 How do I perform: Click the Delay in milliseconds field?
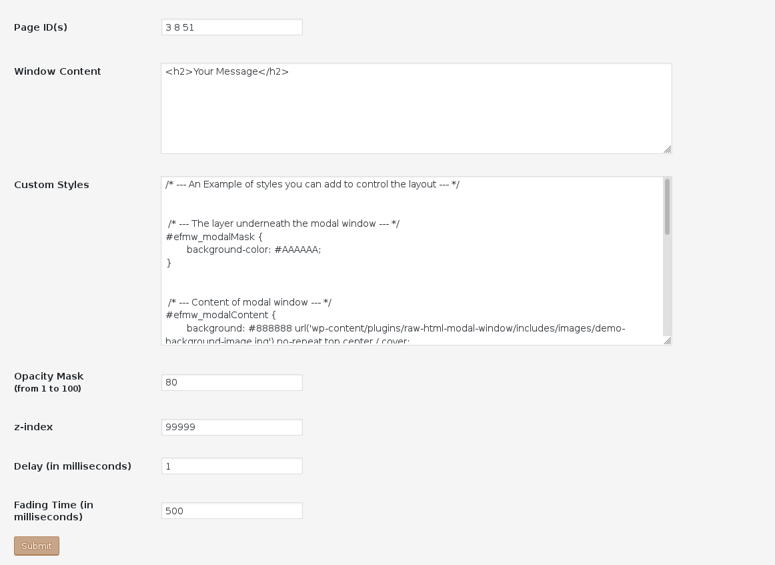231,466
